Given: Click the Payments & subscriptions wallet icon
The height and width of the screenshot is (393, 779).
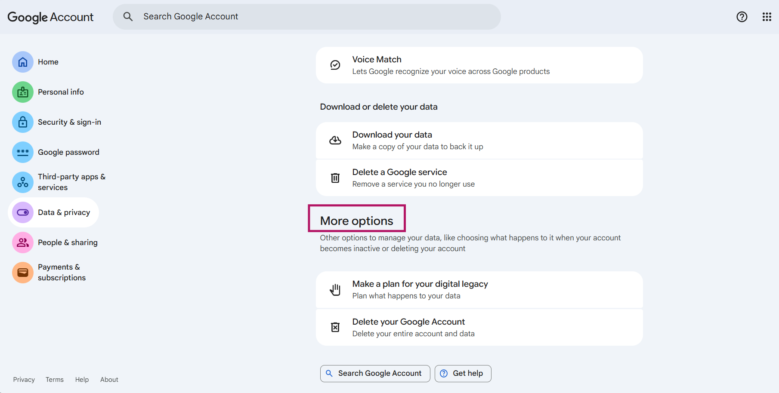Looking at the screenshot, I should click(x=22, y=273).
